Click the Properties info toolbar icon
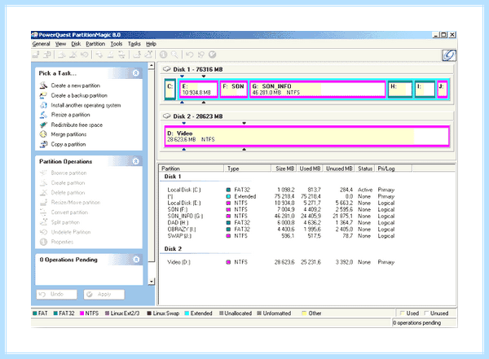Screen dimensions: 489x359 pos(164,55)
